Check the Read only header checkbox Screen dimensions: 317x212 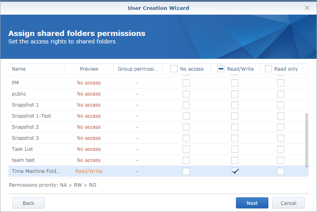pos(268,69)
